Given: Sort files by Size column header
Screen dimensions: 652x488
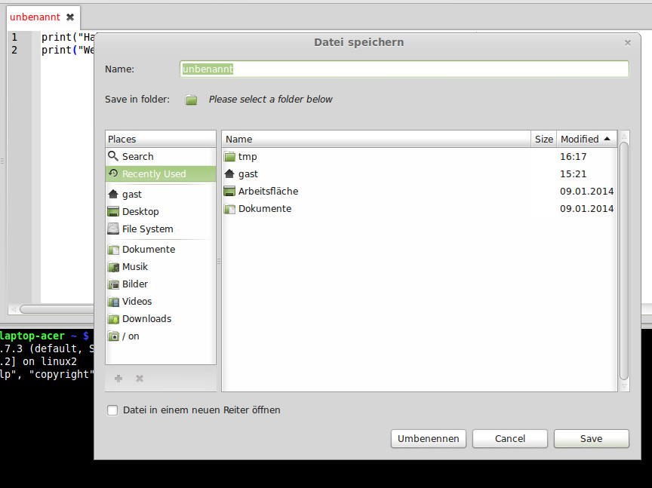Looking at the screenshot, I should click(x=543, y=139).
